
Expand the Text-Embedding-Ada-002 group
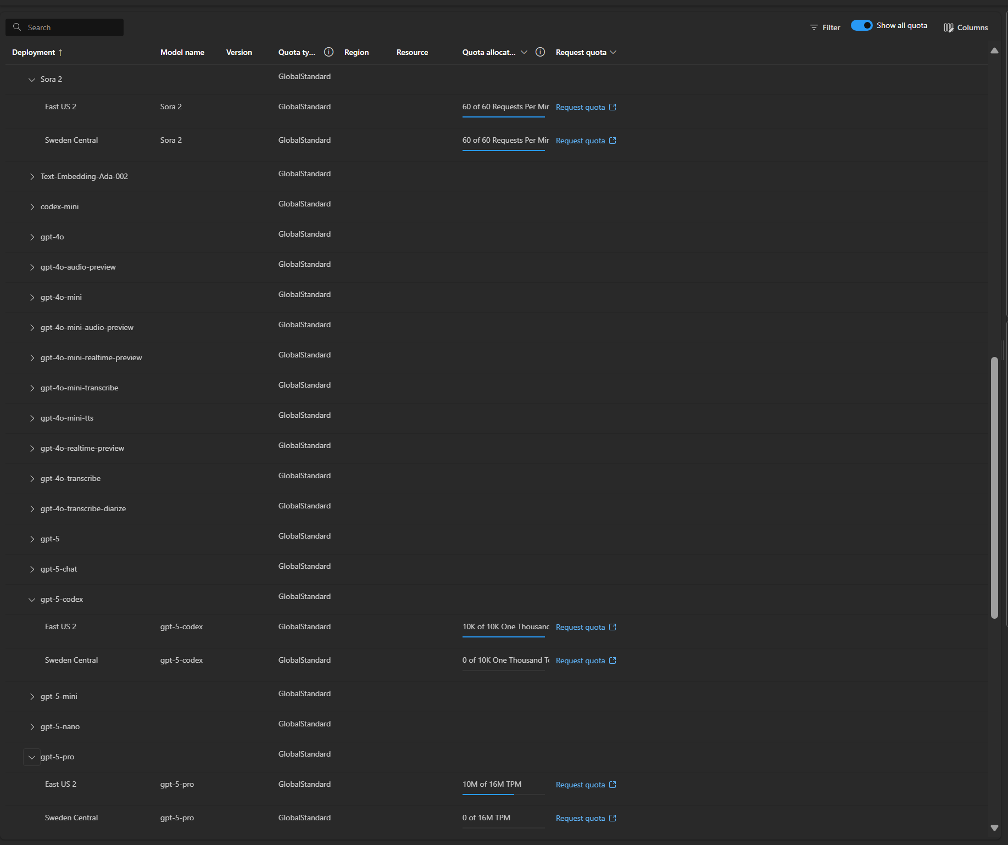pos(32,177)
